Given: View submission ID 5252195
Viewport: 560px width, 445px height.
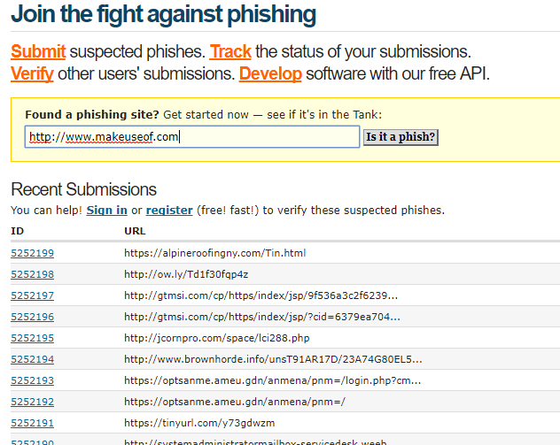Looking at the screenshot, I should [32, 338].
